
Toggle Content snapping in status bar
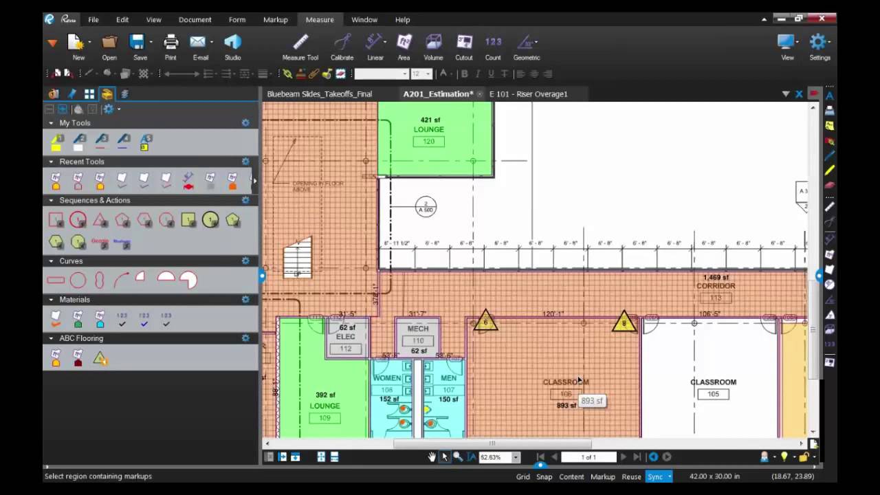pos(571,476)
